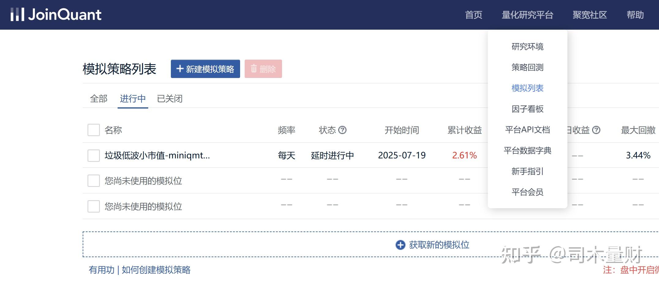Click the red 2.61% cumulative return value
Image resolution: width=659 pixels, height=281 pixels.
coord(464,155)
